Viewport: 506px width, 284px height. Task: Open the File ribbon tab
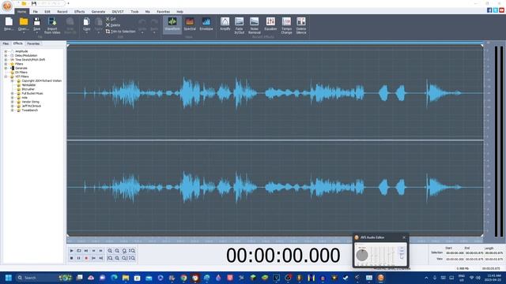[35, 12]
